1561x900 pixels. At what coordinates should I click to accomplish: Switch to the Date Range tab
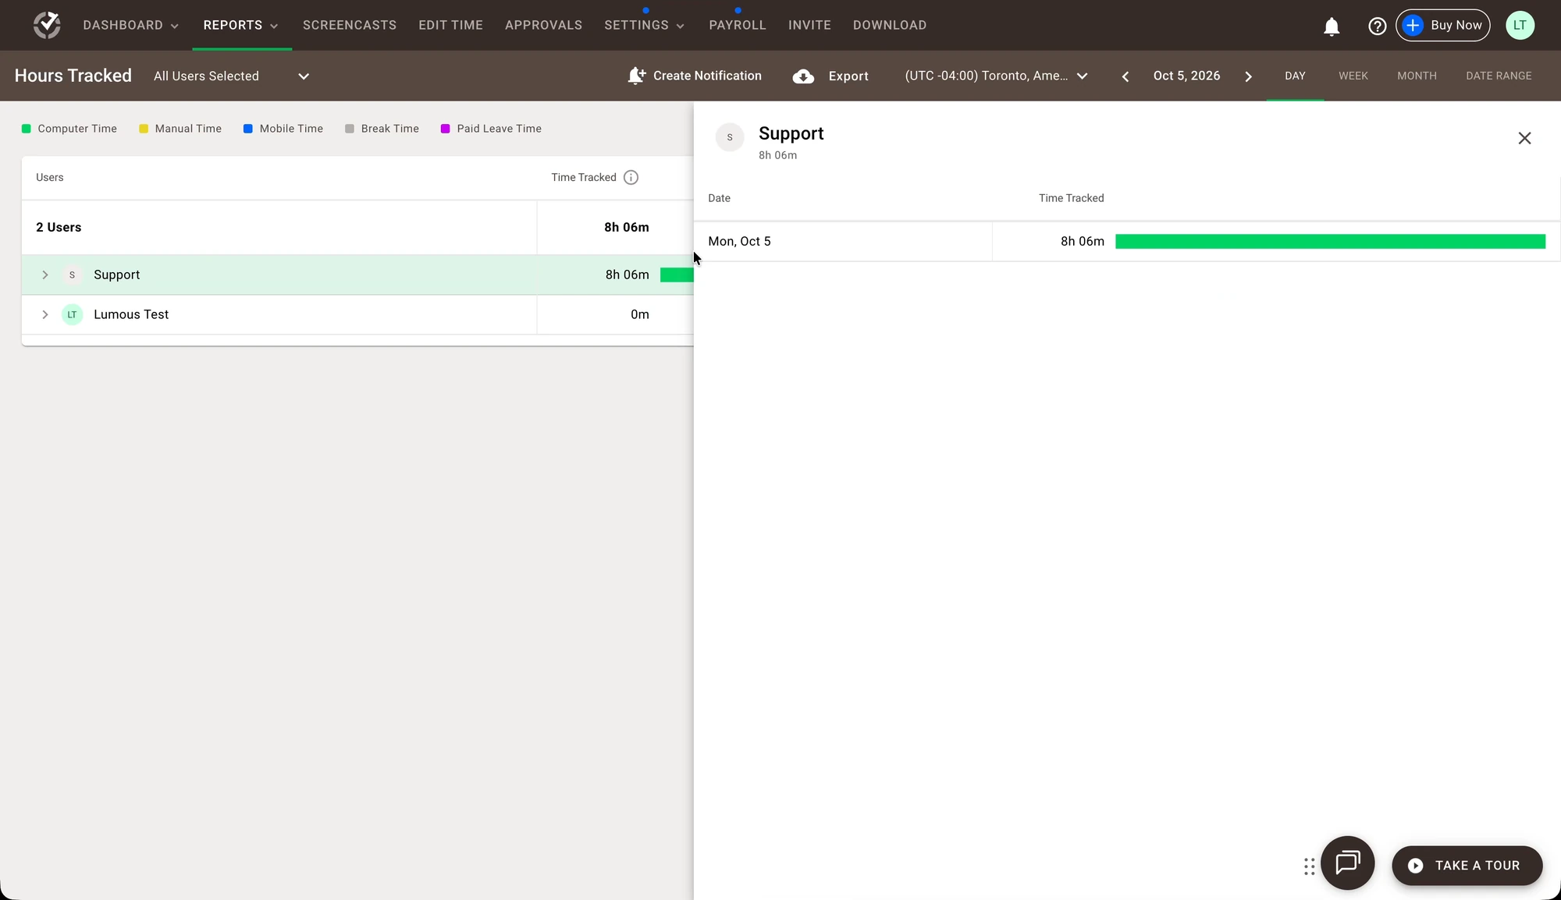point(1499,76)
